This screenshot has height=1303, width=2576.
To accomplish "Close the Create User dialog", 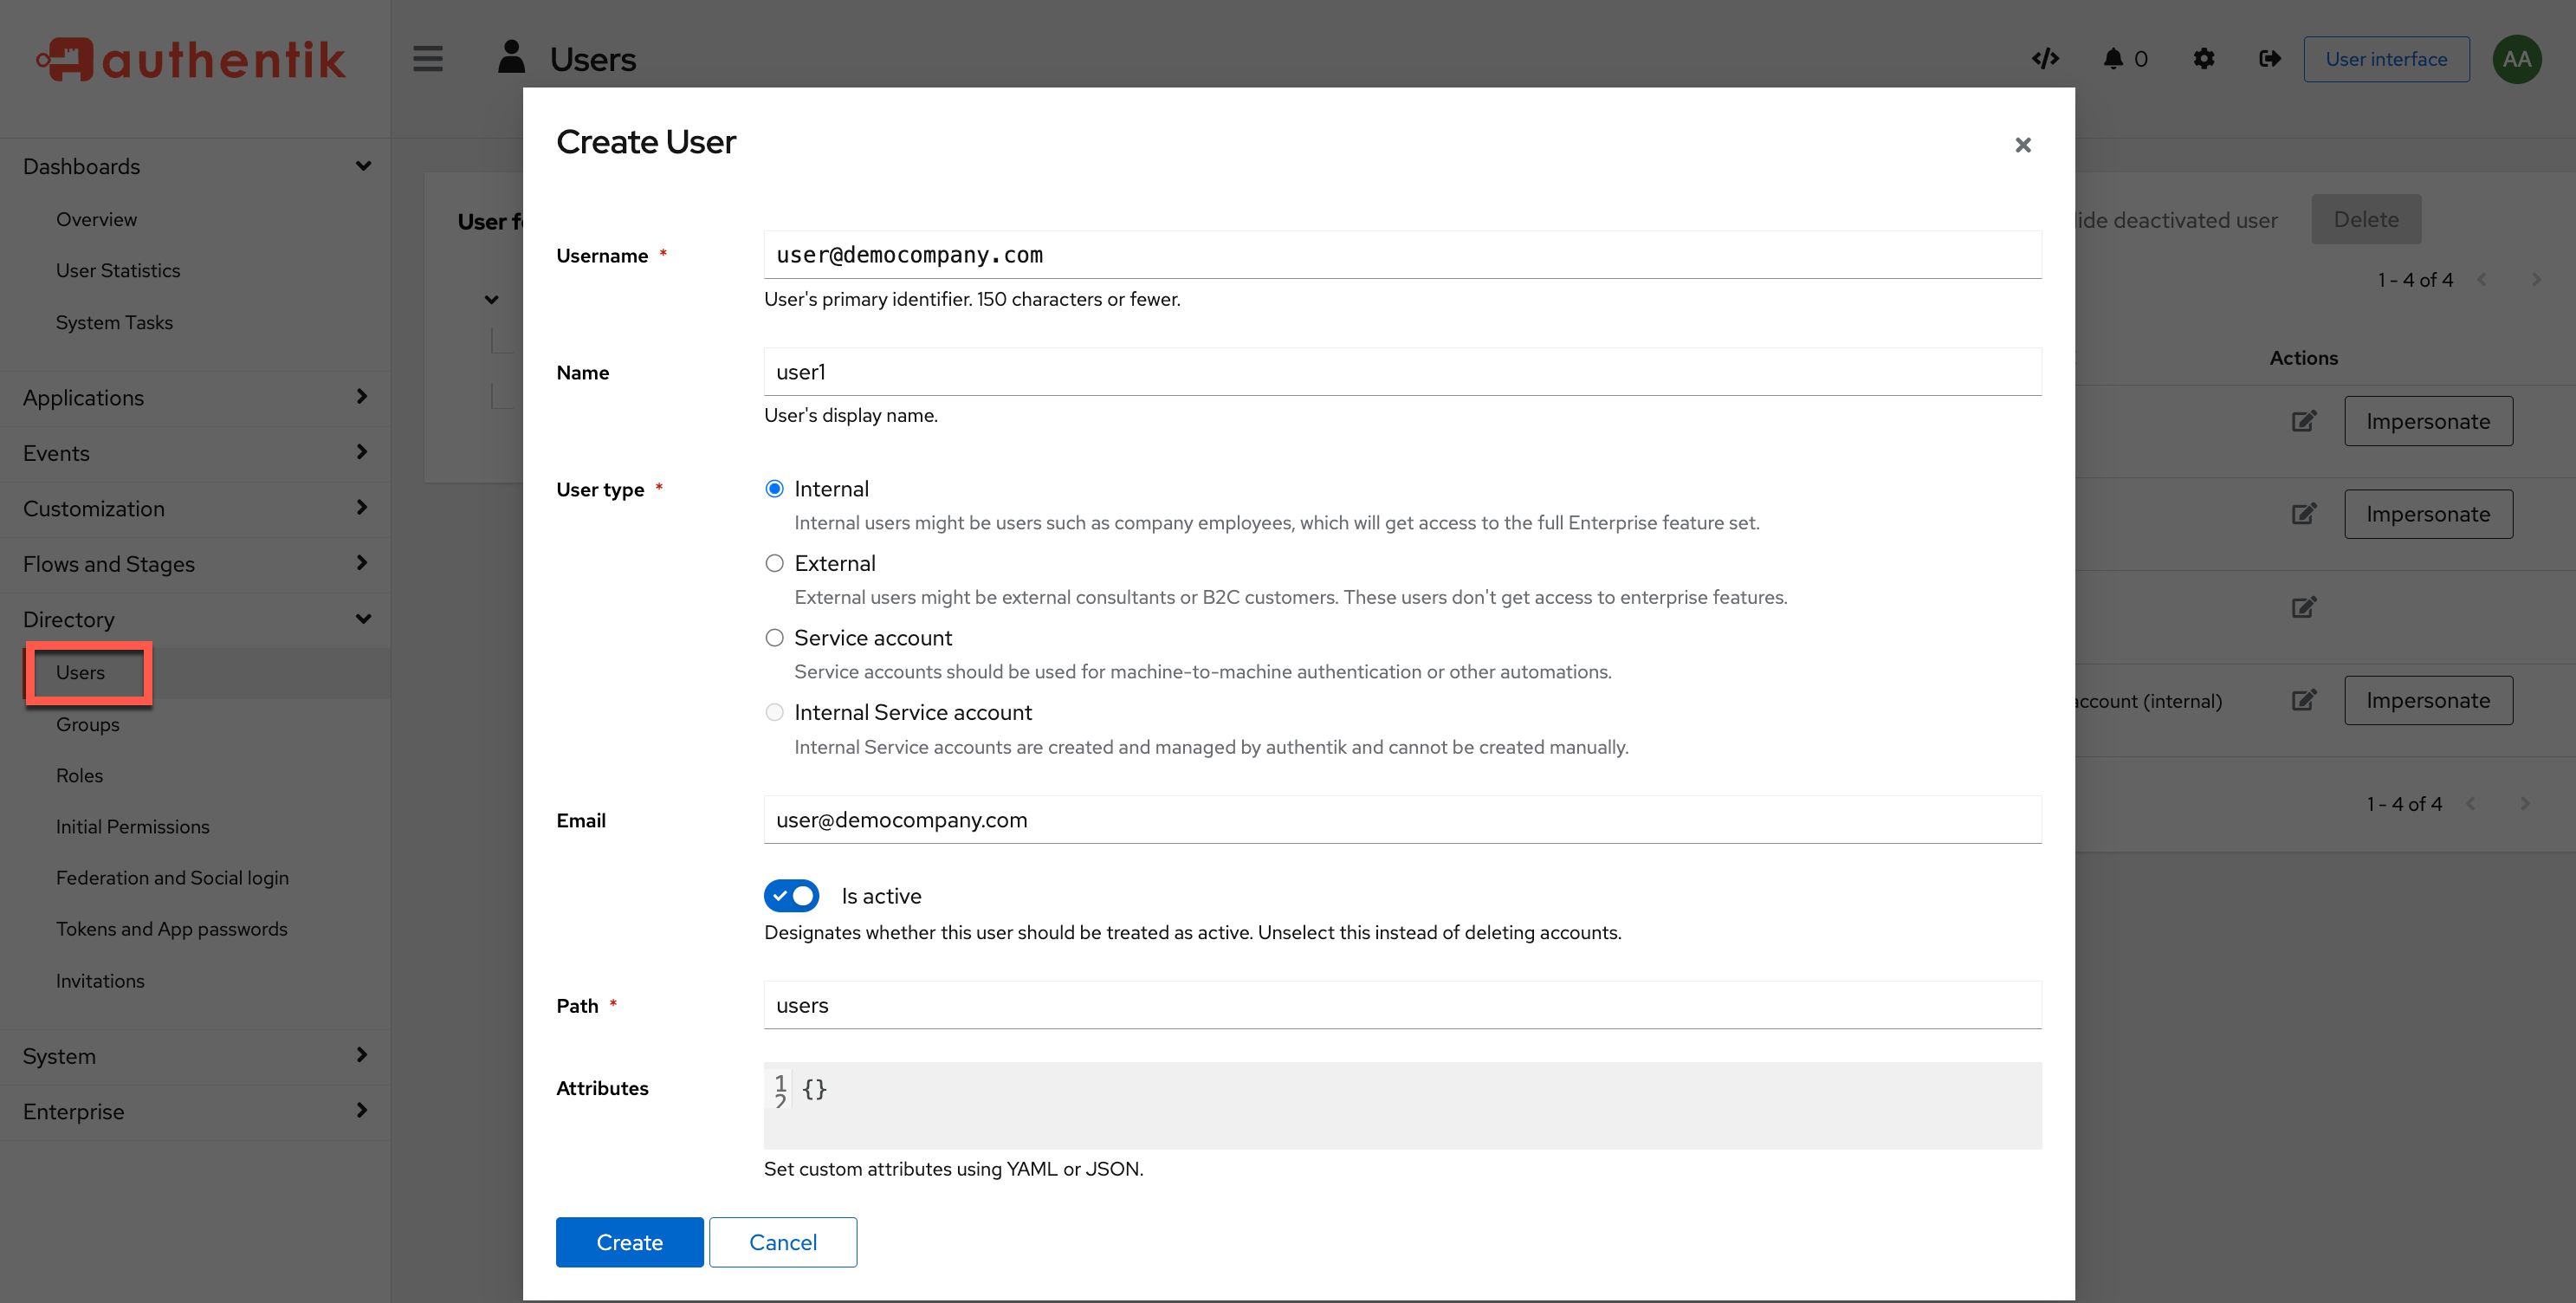I will [2023, 145].
